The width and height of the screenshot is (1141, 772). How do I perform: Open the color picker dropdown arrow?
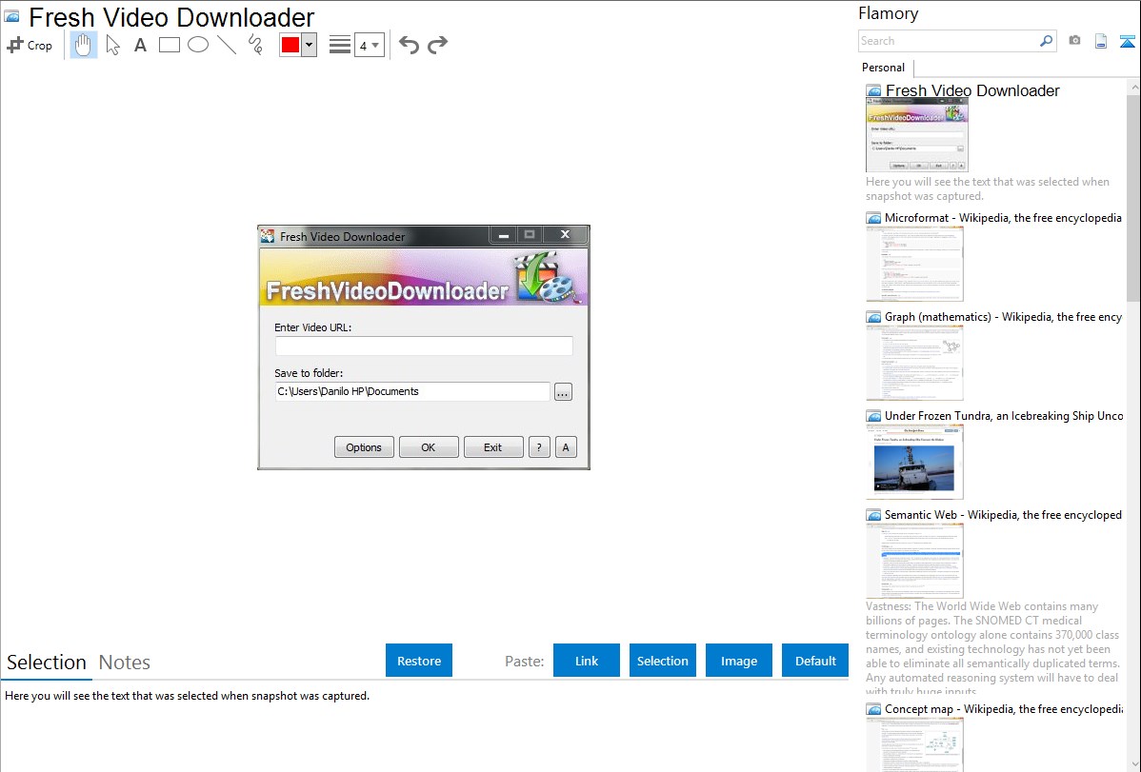pos(310,45)
